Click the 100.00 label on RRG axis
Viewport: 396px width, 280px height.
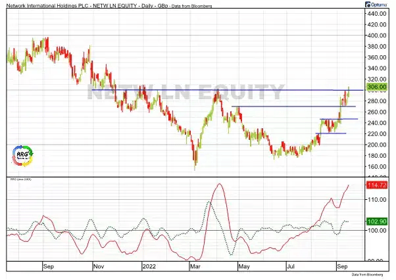click(377, 230)
